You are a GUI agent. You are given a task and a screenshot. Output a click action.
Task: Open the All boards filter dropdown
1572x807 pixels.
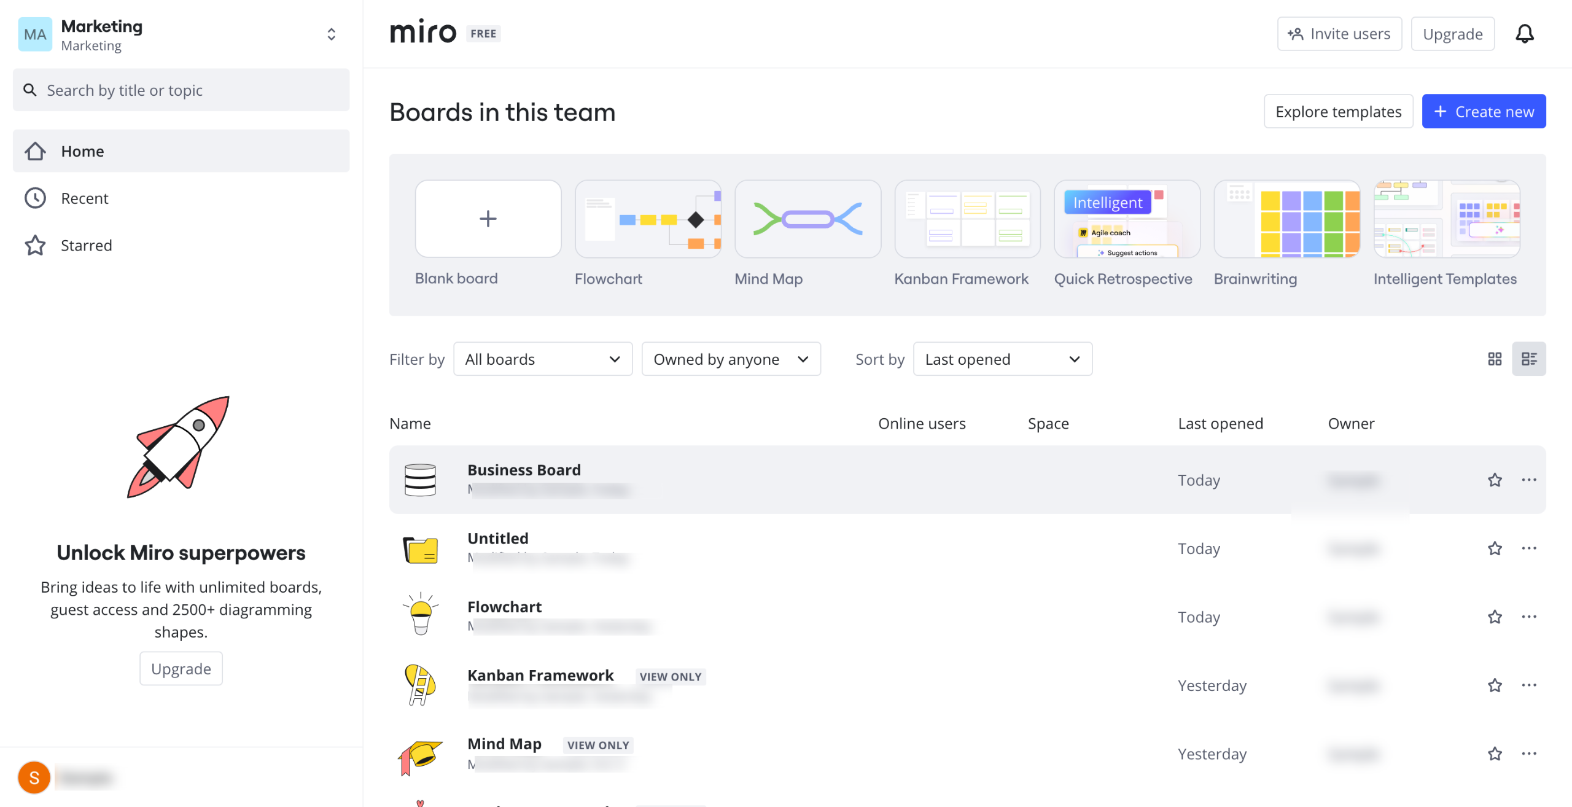point(543,359)
